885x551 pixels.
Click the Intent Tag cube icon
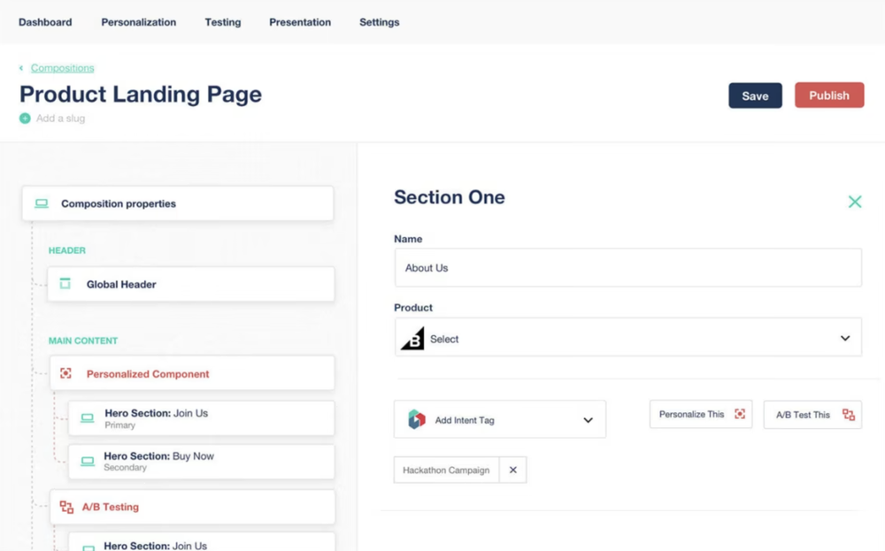tap(416, 420)
